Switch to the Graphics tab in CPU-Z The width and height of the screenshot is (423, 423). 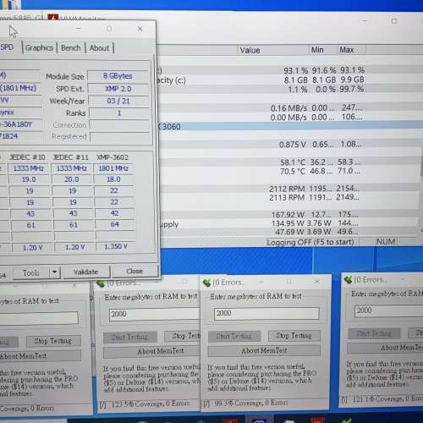tap(39, 48)
